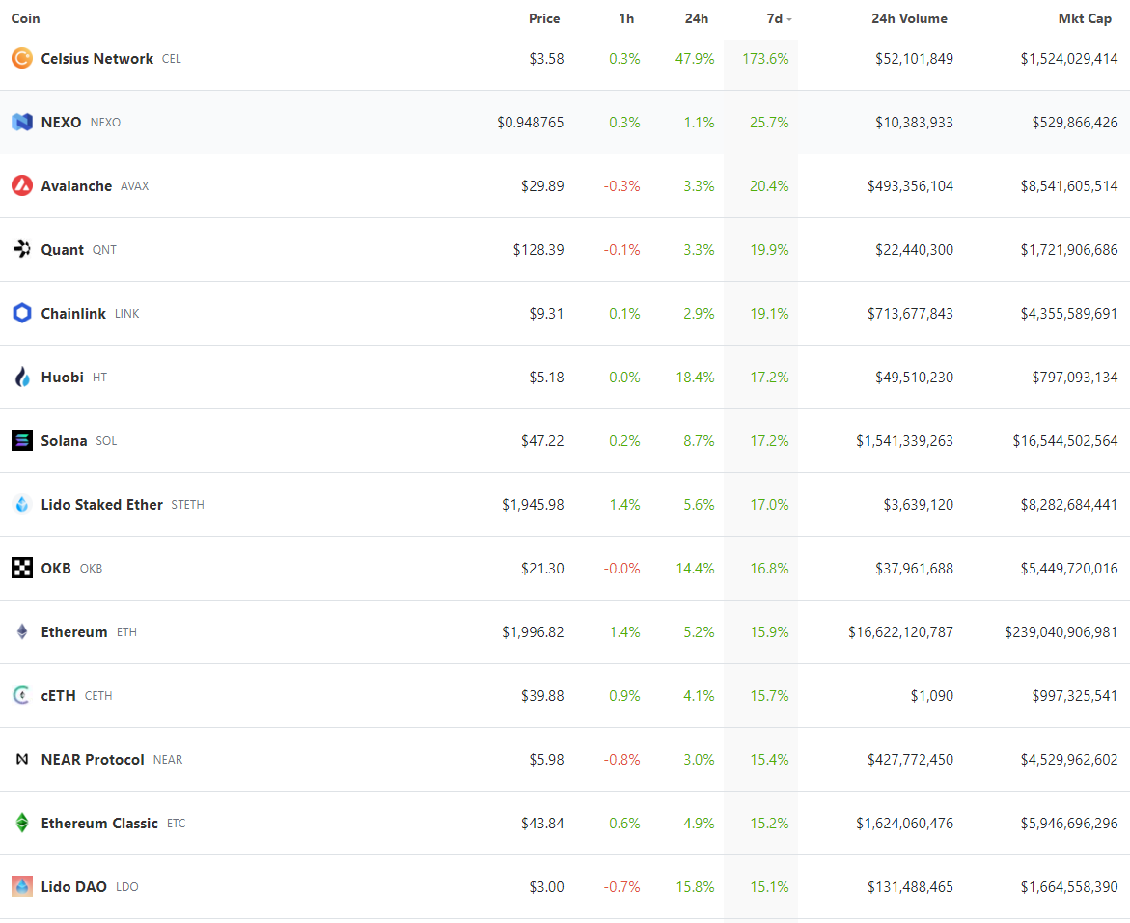Click Chainlink 24h volume $713,677,843

pos(910,314)
